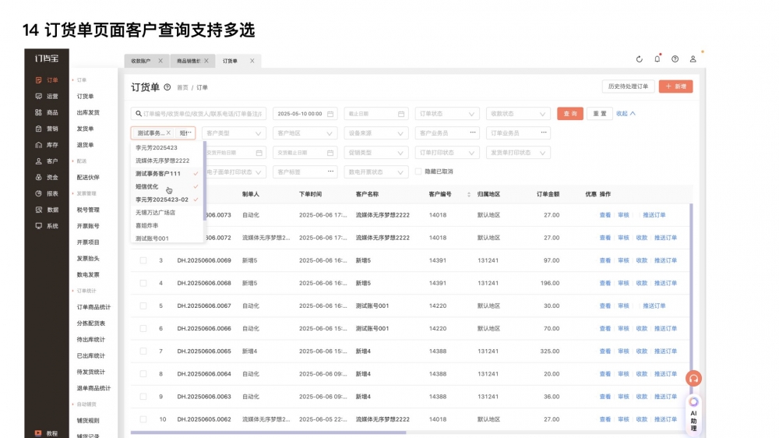The image size is (779, 438).
Task: Open the notification bell
Action: pos(657,58)
